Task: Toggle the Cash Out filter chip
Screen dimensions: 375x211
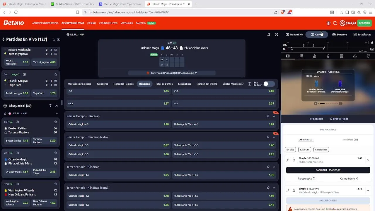Action: [305, 150]
